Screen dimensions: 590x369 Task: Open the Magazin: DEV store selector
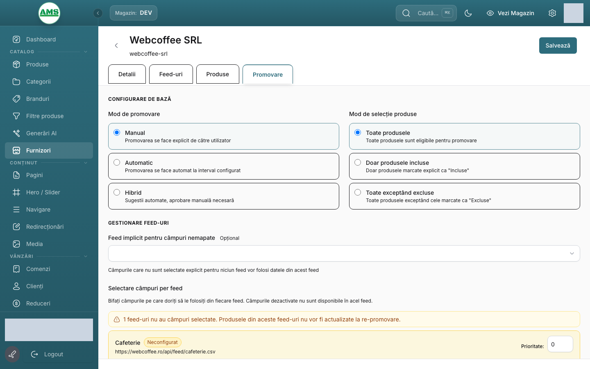click(x=134, y=13)
